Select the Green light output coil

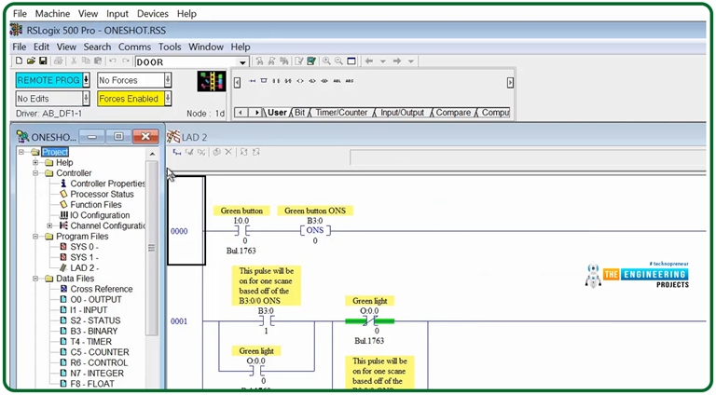click(370, 320)
